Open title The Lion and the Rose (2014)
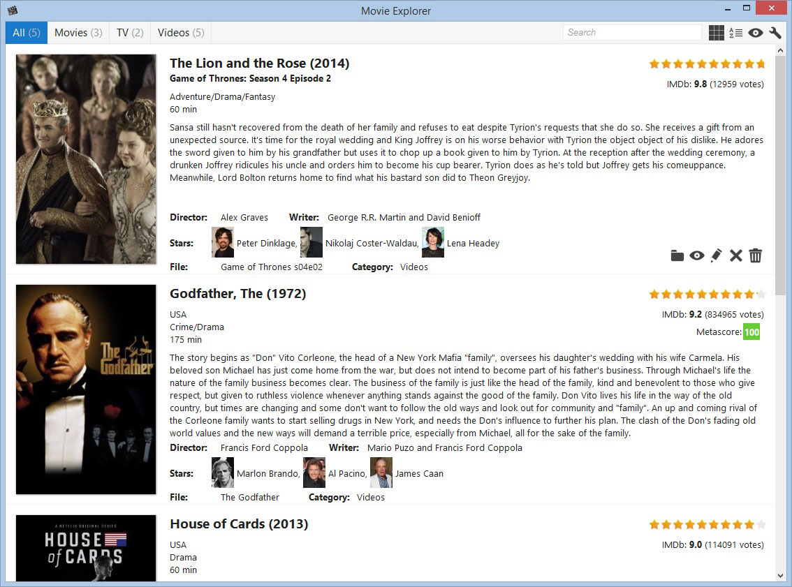Screen dimensions: 792x587 pos(260,63)
